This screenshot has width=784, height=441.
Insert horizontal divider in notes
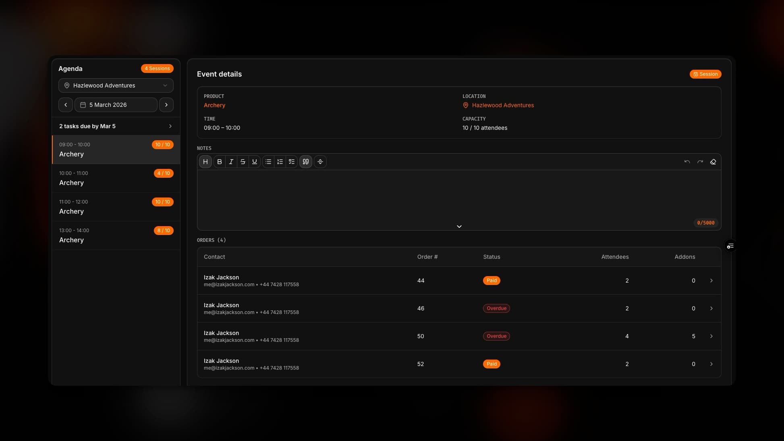pyautogui.click(x=320, y=162)
